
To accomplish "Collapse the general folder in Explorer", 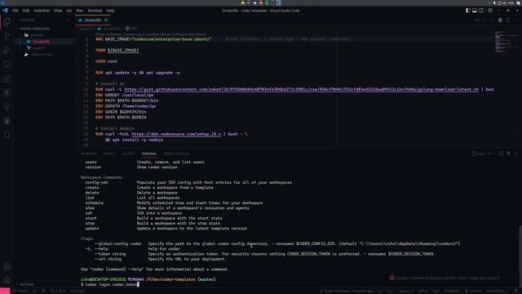I will [x=37, y=35].
